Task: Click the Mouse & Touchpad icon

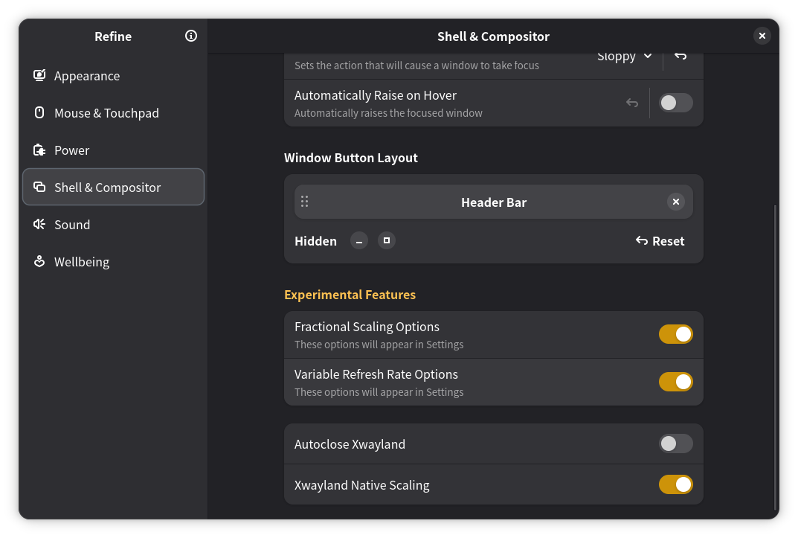Action: tap(39, 112)
